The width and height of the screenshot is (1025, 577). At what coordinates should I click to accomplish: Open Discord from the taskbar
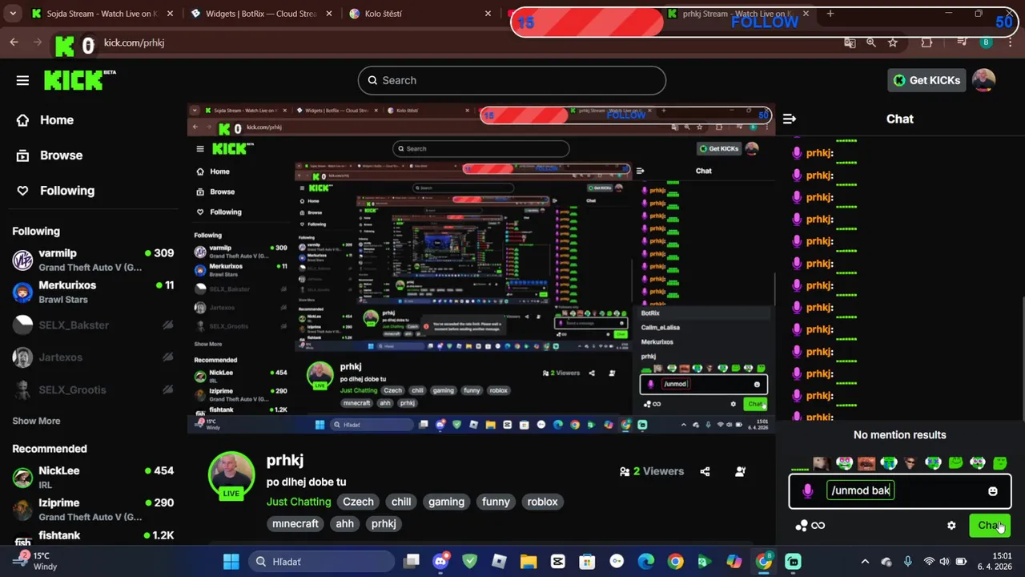tap(440, 561)
